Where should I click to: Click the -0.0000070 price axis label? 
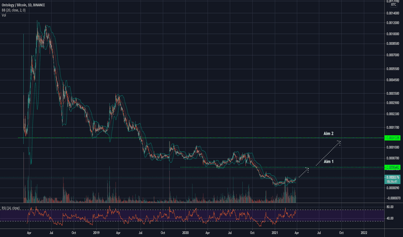(393, 198)
